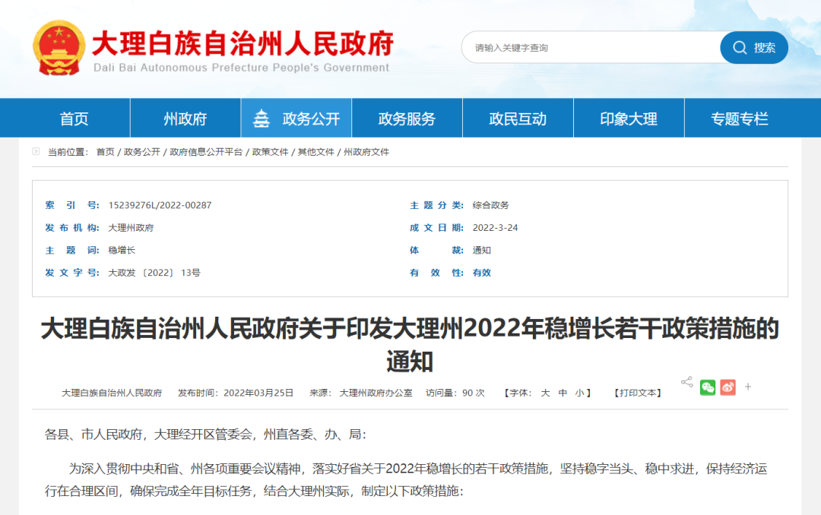Click the 通知 genre value
Viewport: 821px width, 515px height.
[x=482, y=250]
